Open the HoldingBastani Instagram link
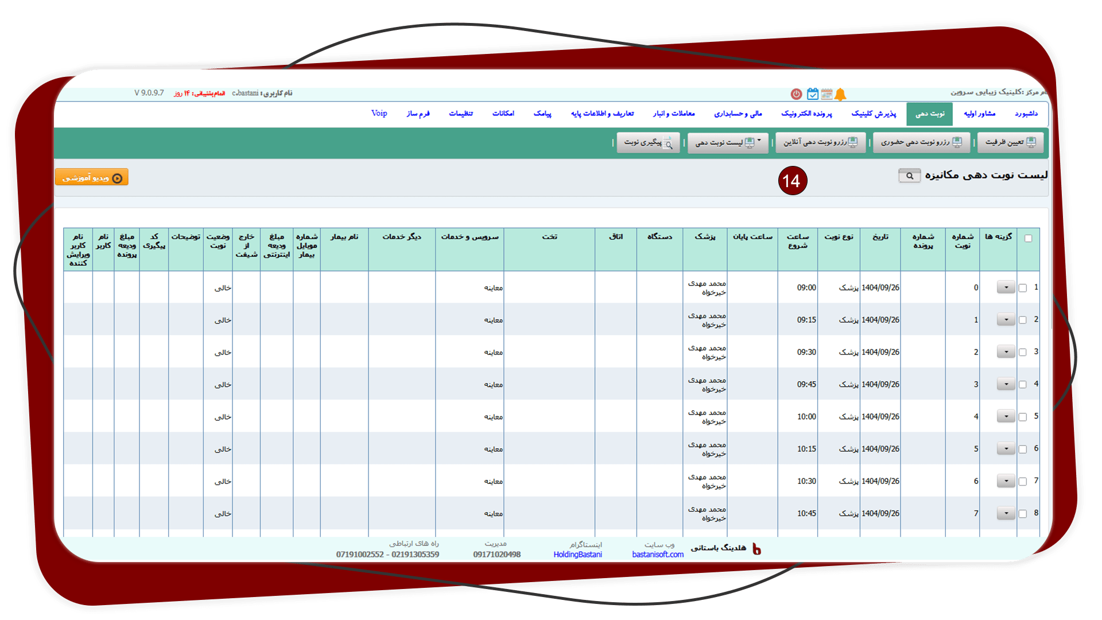1102x620 pixels. [577, 555]
